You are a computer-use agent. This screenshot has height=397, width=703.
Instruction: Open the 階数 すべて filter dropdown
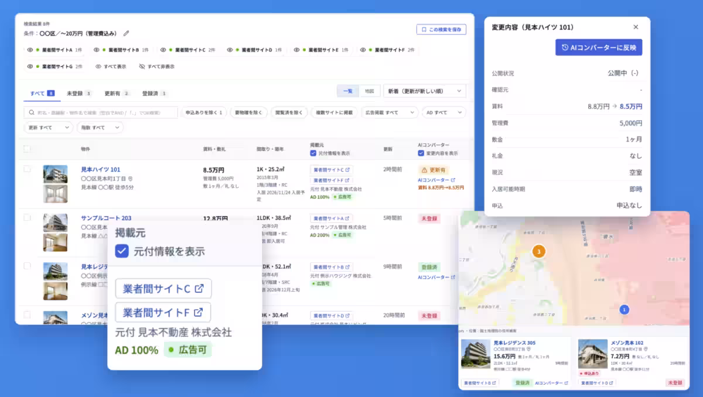click(100, 127)
